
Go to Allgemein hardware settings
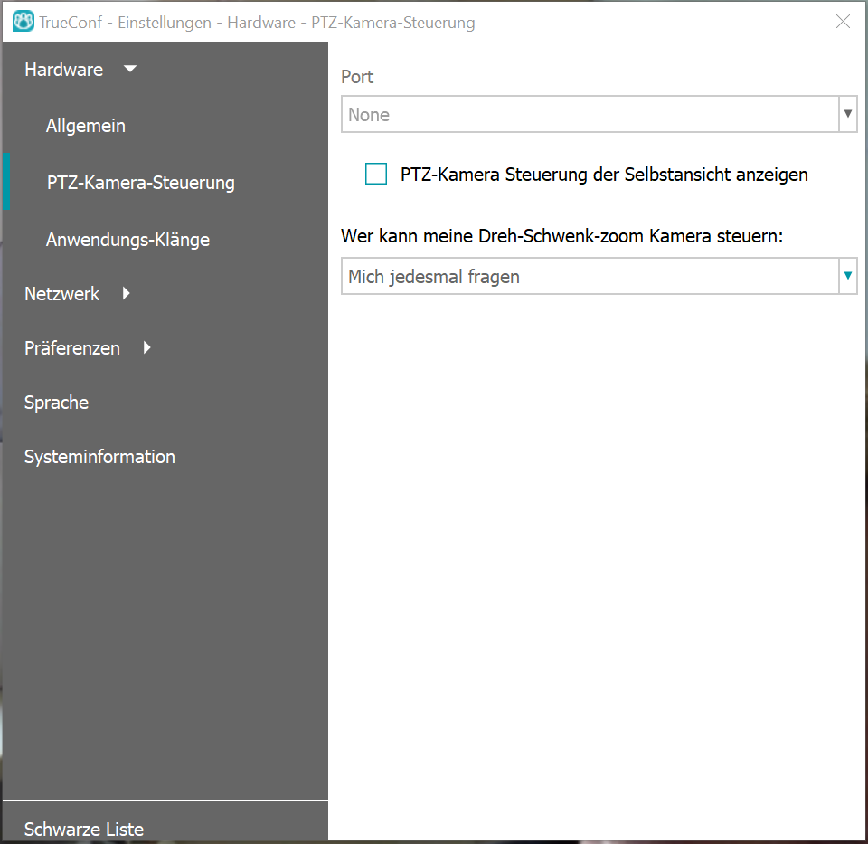click(x=86, y=126)
